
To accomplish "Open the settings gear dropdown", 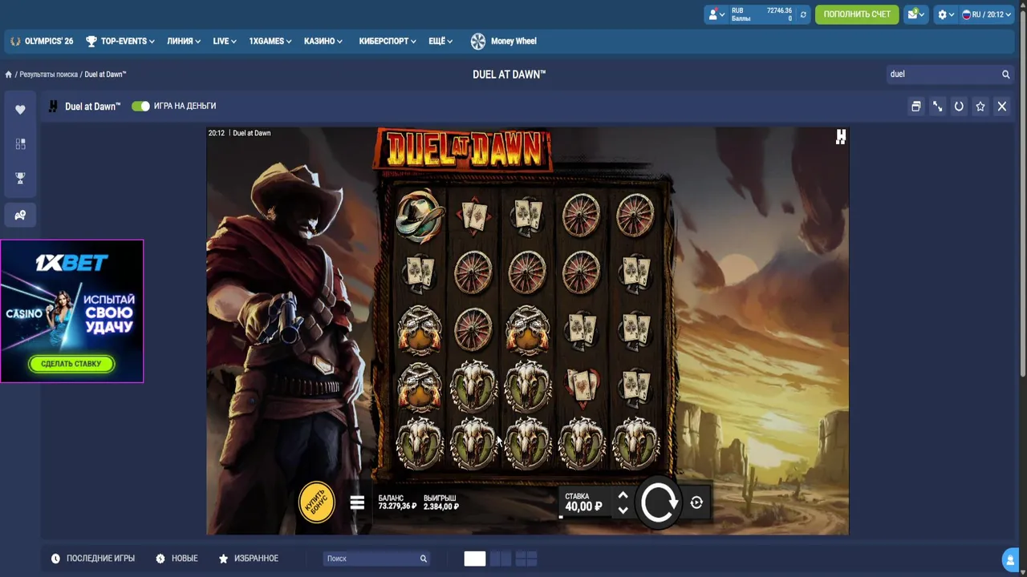I will click(x=946, y=14).
